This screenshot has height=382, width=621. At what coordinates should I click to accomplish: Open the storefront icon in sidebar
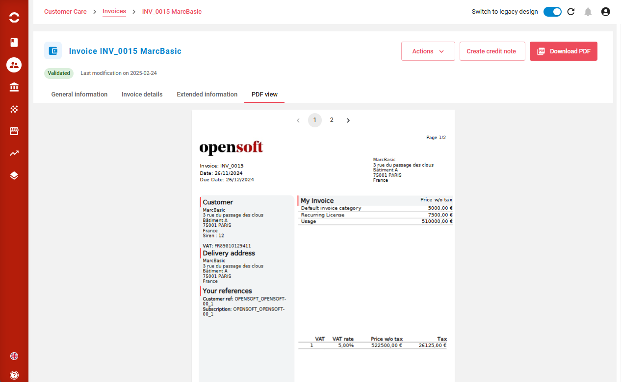pos(14,131)
